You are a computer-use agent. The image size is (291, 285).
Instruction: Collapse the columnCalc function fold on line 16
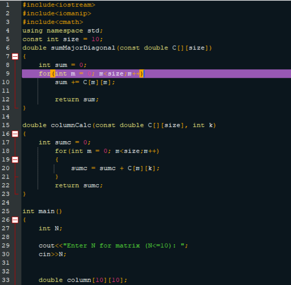(15, 134)
